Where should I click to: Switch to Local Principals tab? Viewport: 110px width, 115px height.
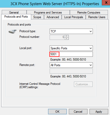coord(74,17)
